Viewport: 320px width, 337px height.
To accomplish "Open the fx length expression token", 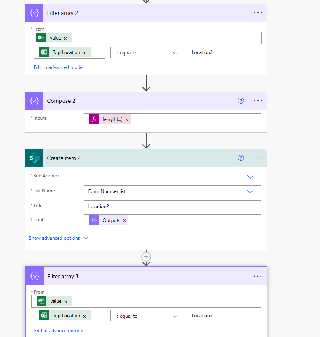I will pyautogui.click(x=94, y=119).
